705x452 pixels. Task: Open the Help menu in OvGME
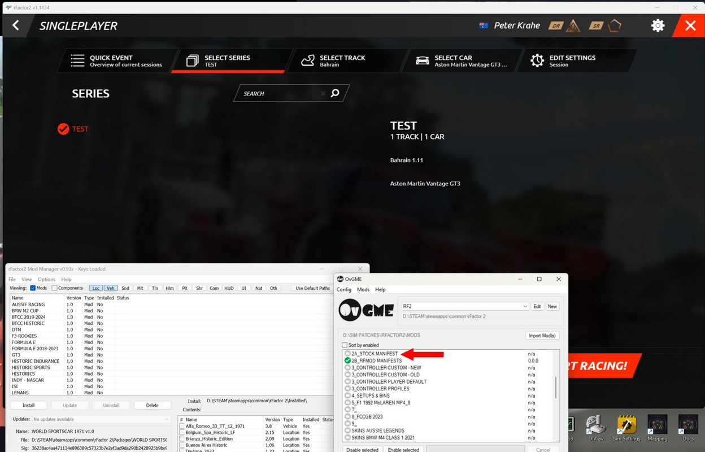click(x=380, y=289)
